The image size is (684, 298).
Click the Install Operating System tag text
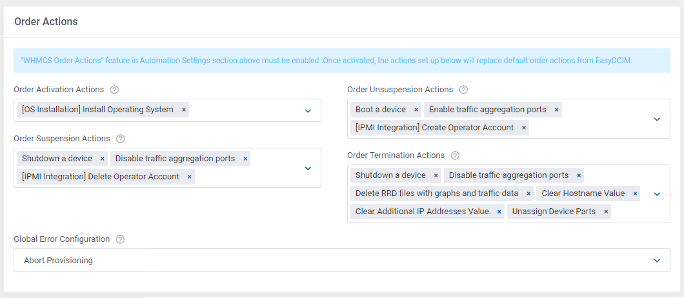pyautogui.click(x=97, y=110)
